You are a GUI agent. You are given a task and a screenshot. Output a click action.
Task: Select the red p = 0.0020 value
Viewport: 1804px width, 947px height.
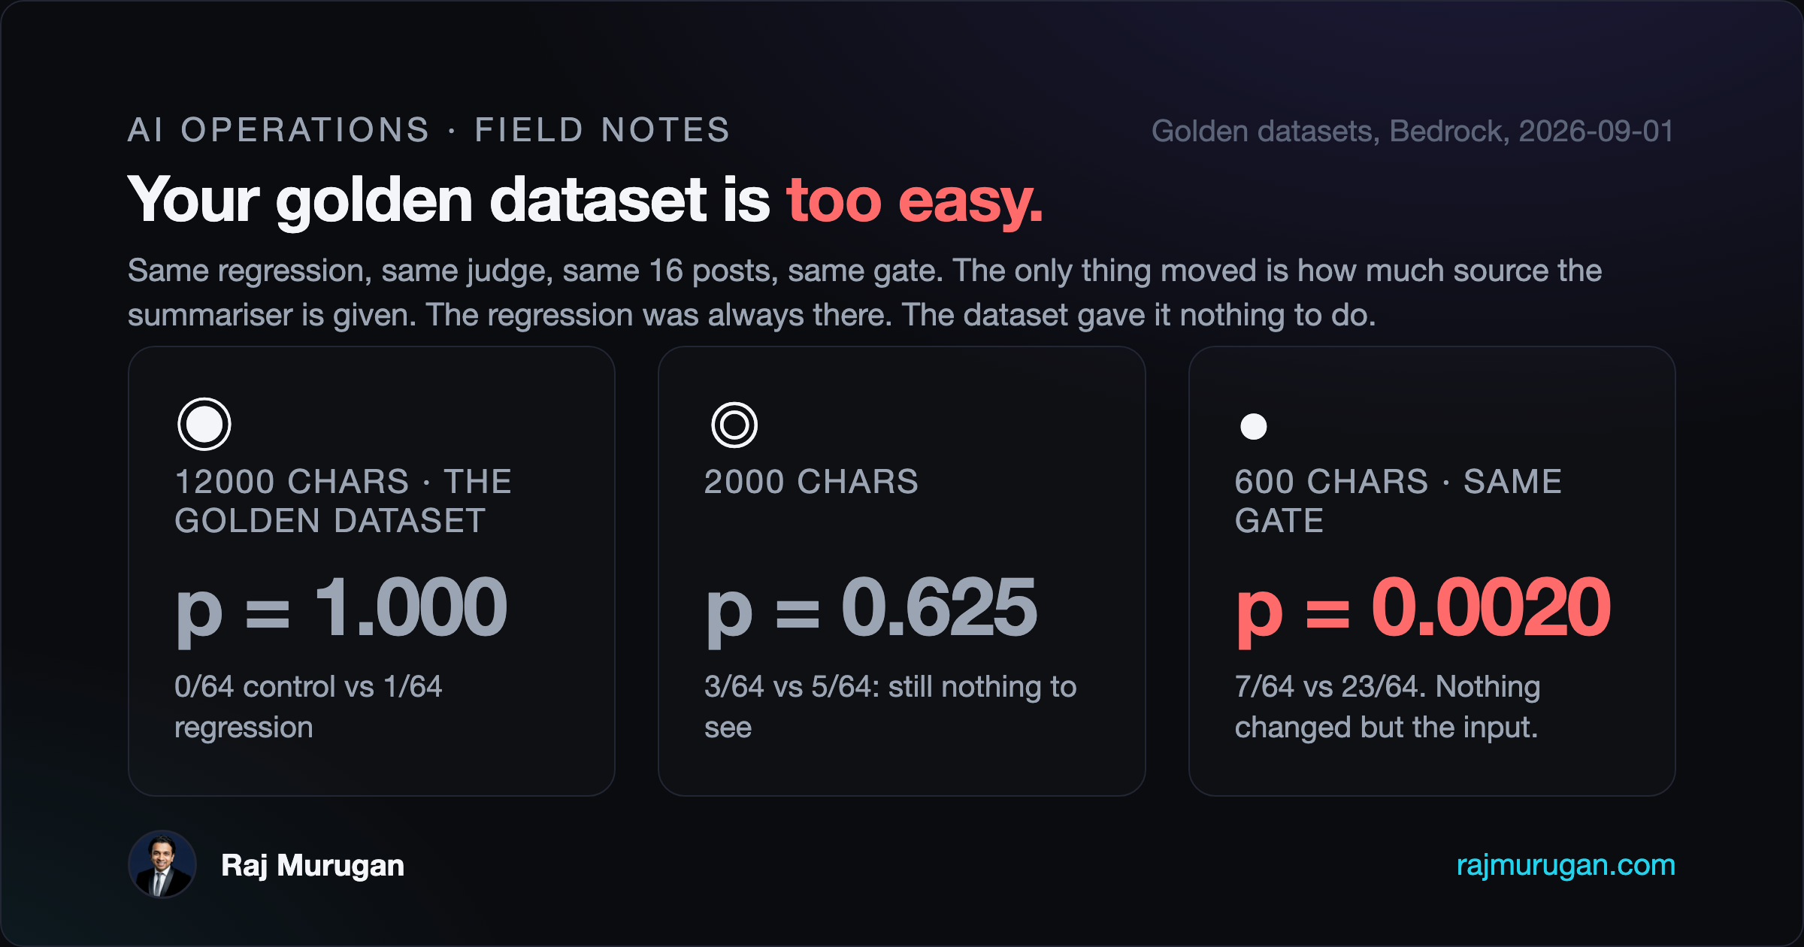[1423, 607]
